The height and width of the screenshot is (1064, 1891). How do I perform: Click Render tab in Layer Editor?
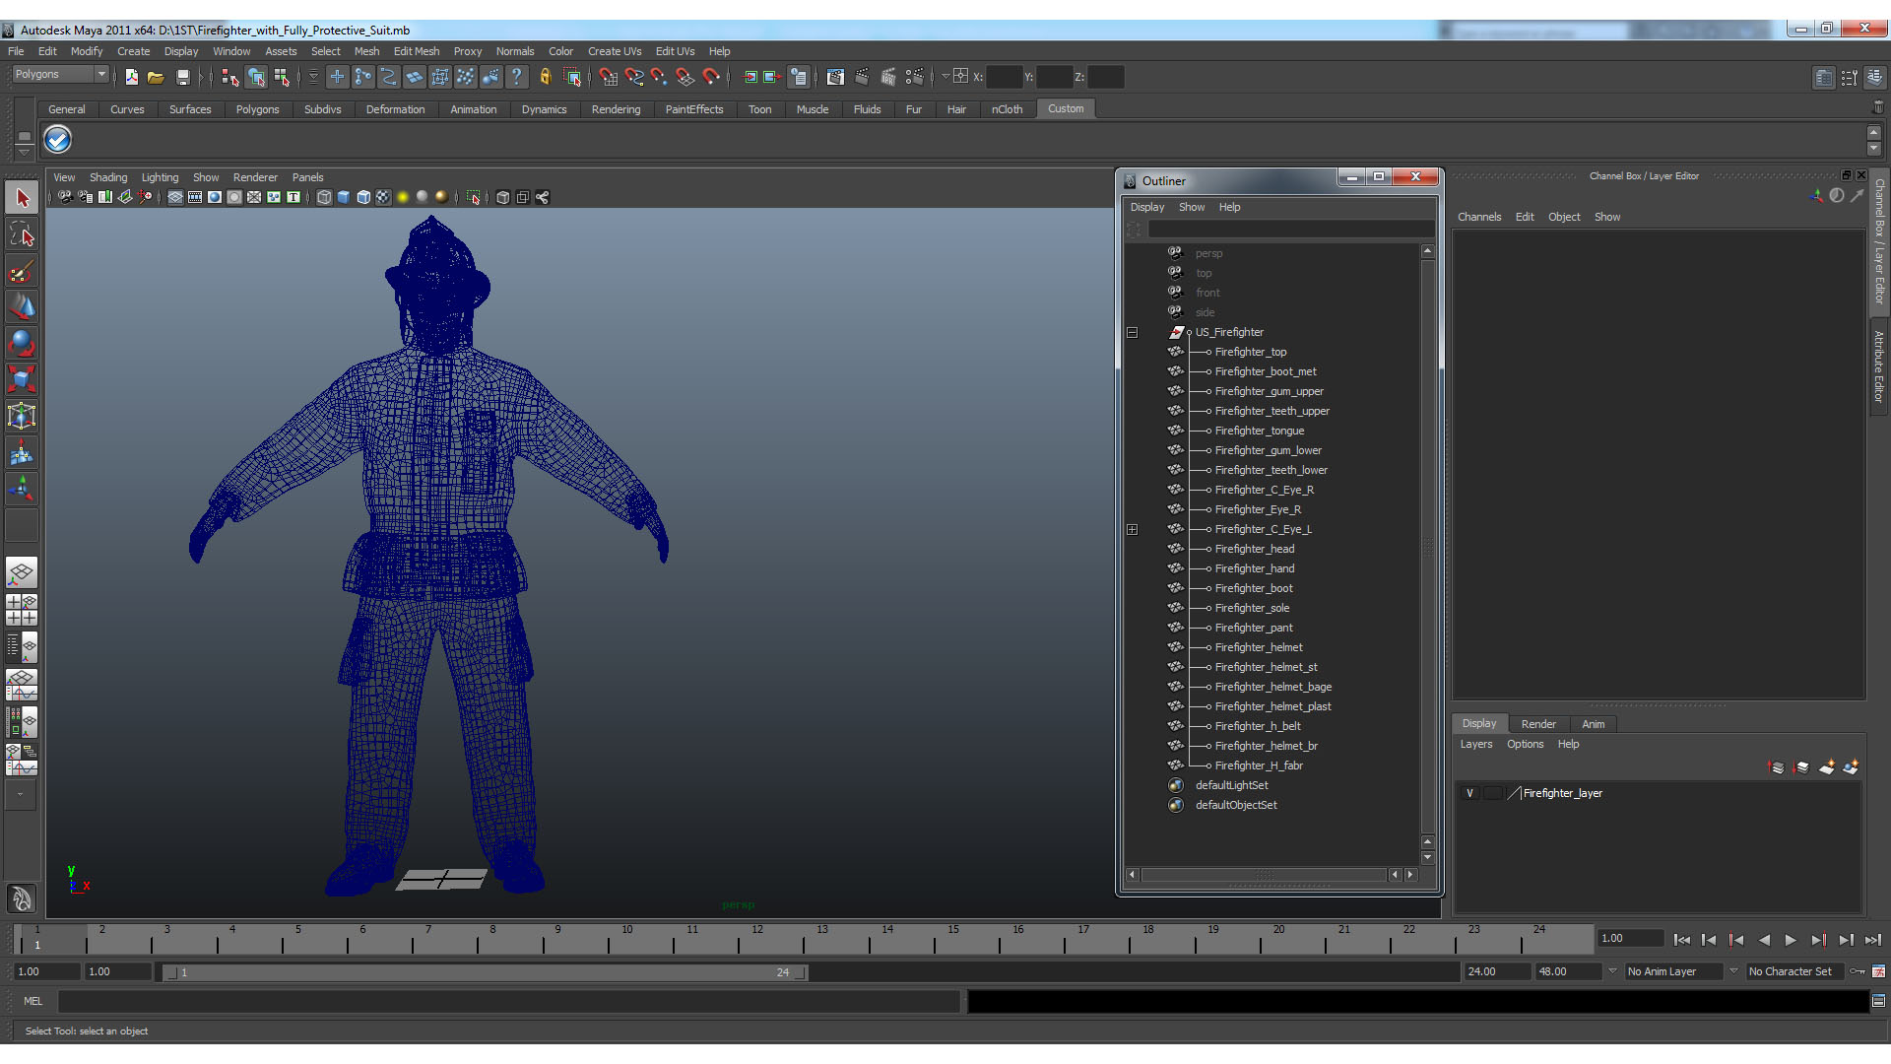[x=1536, y=724]
